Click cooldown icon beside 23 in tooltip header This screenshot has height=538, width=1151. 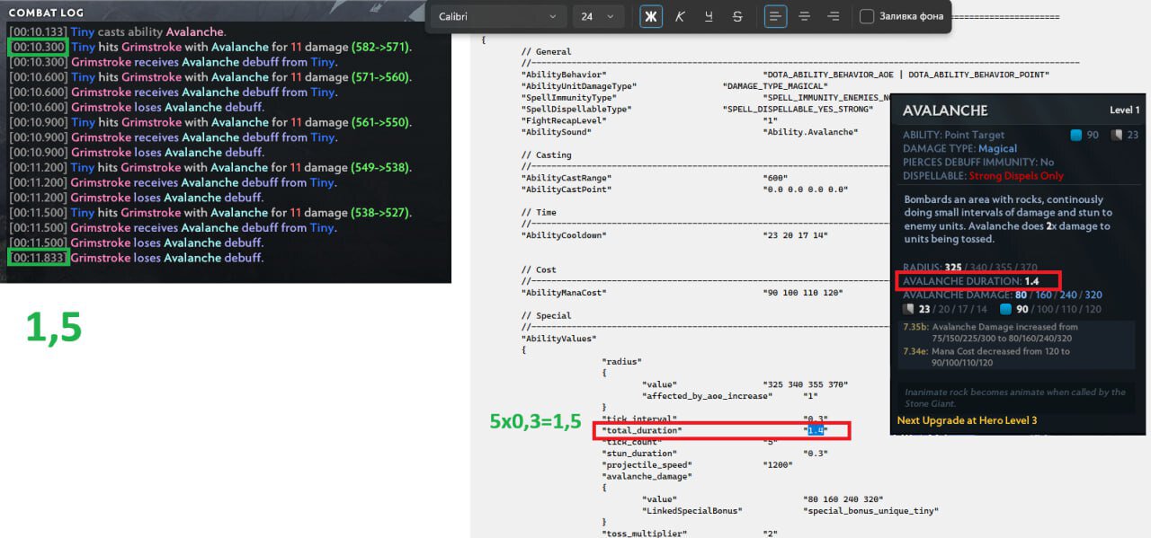(x=1118, y=136)
